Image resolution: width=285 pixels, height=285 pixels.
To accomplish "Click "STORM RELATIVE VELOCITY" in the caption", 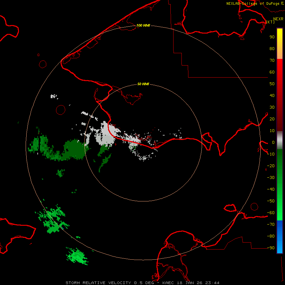I will 98,283.
